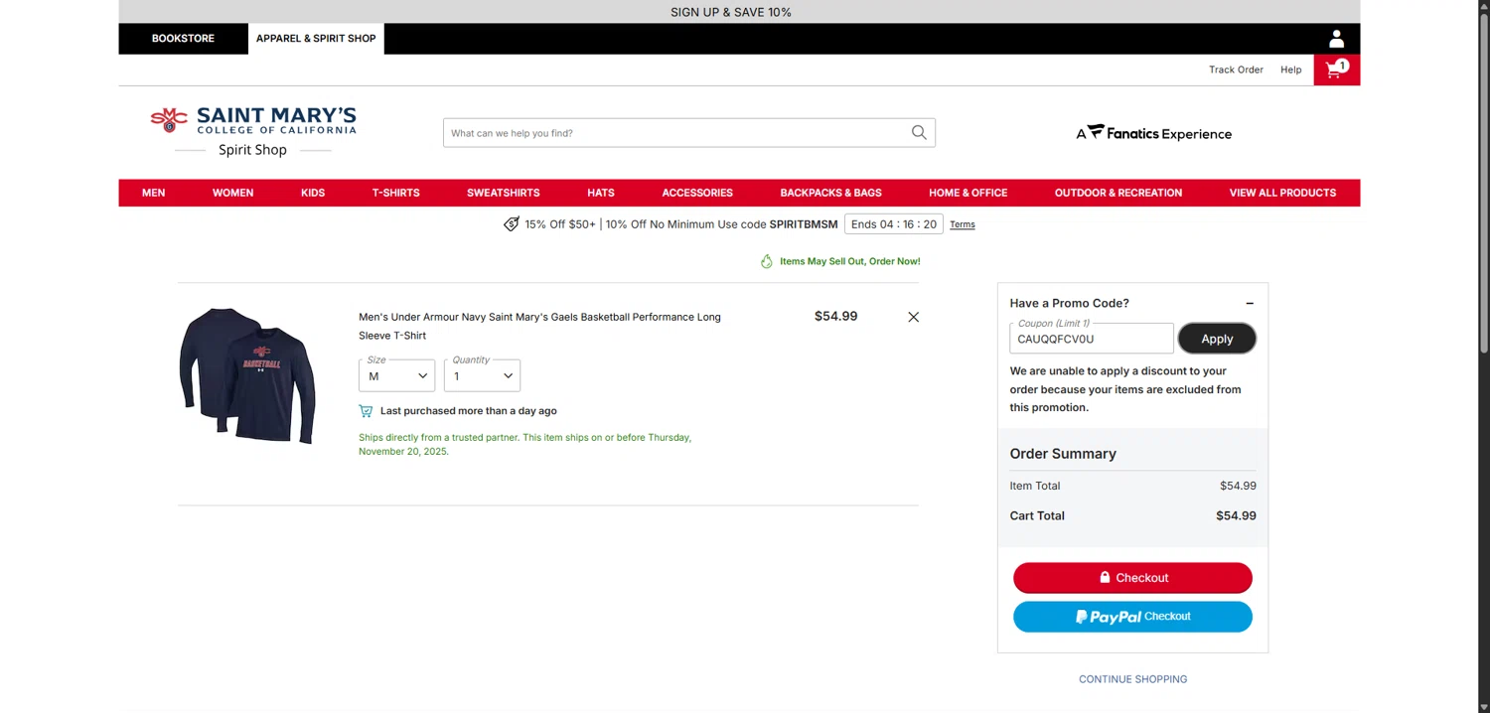Image resolution: width=1490 pixels, height=713 pixels.
Task: Open the Size dropdown
Action: [x=396, y=375]
